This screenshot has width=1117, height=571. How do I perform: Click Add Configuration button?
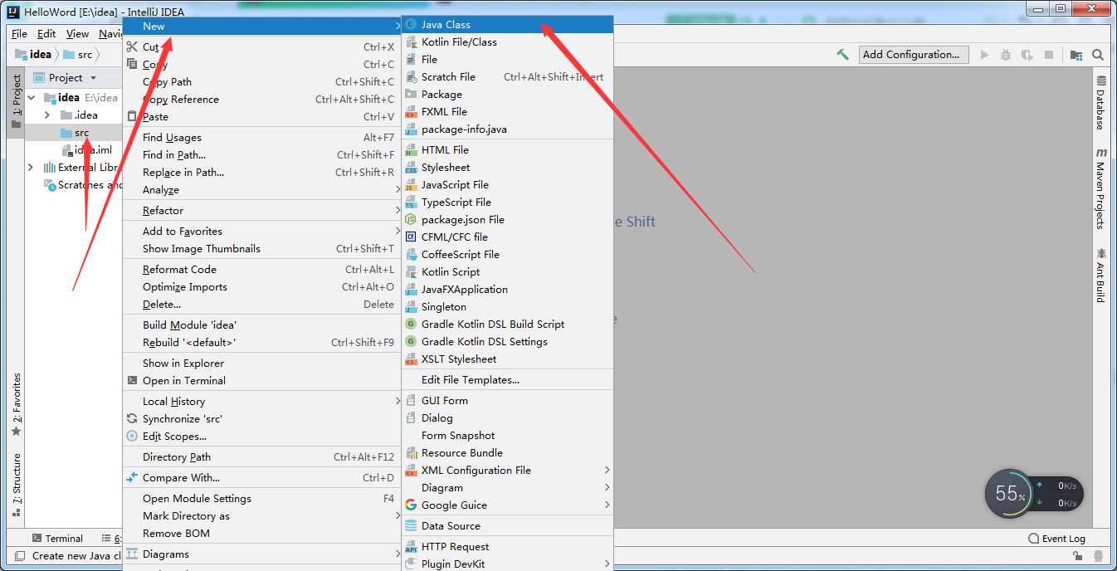tap(914, 55)
